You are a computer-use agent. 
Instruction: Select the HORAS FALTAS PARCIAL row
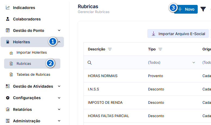(x=147, y=116)
